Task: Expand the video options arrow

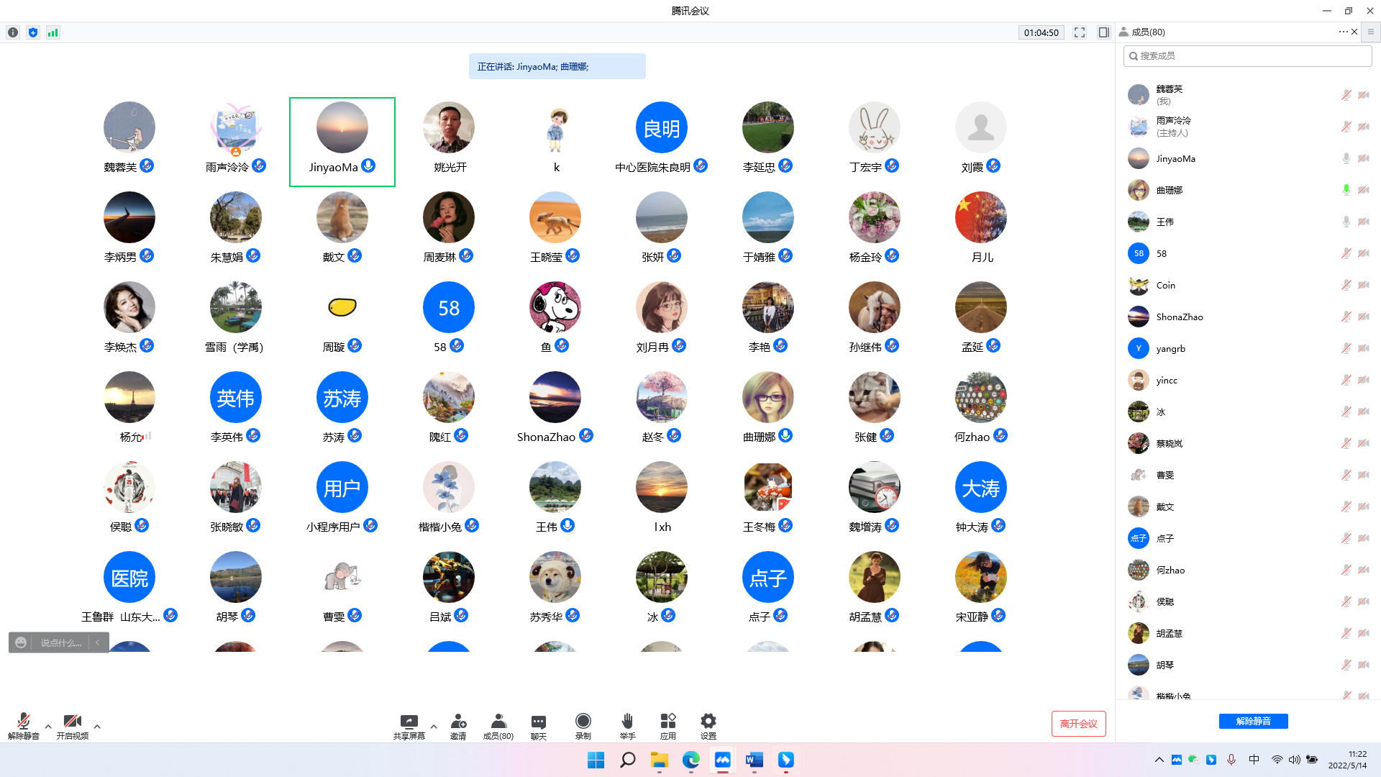Action: pos(97,727)
